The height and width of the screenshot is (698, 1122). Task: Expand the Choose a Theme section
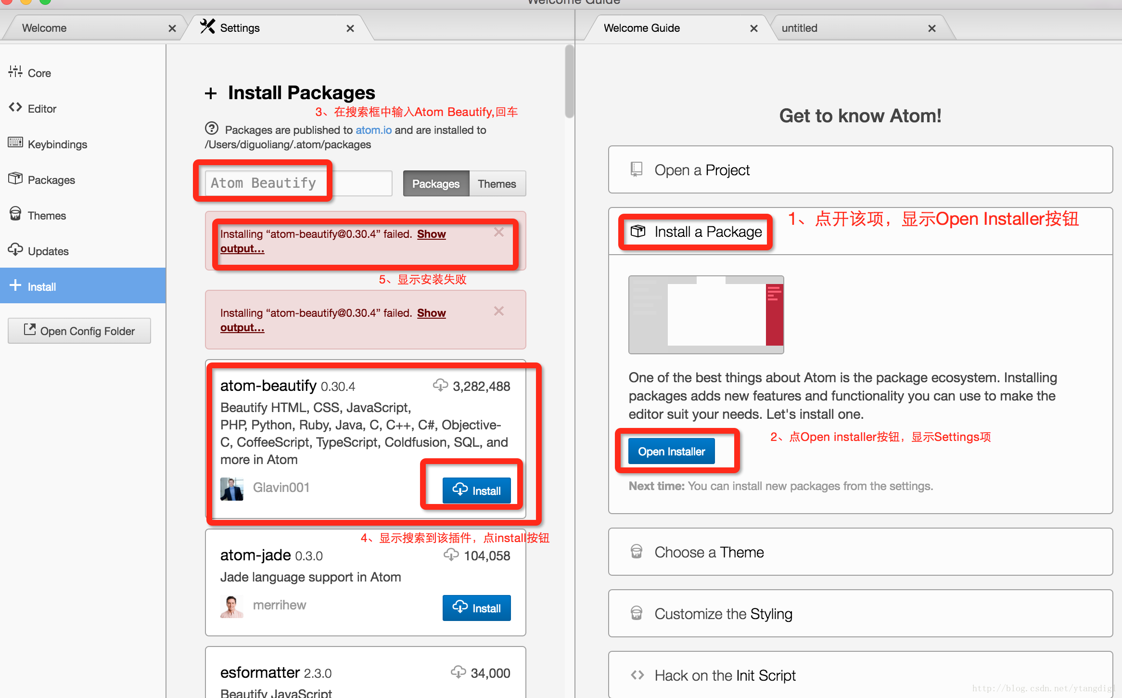(860, 552)
